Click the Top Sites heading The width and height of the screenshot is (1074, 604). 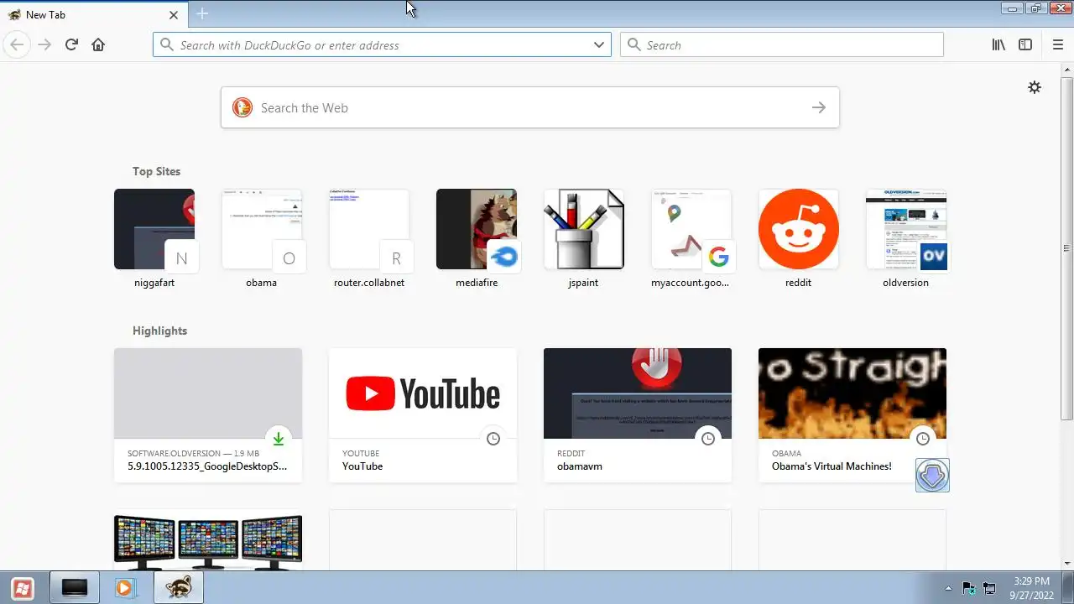(156, 171)
